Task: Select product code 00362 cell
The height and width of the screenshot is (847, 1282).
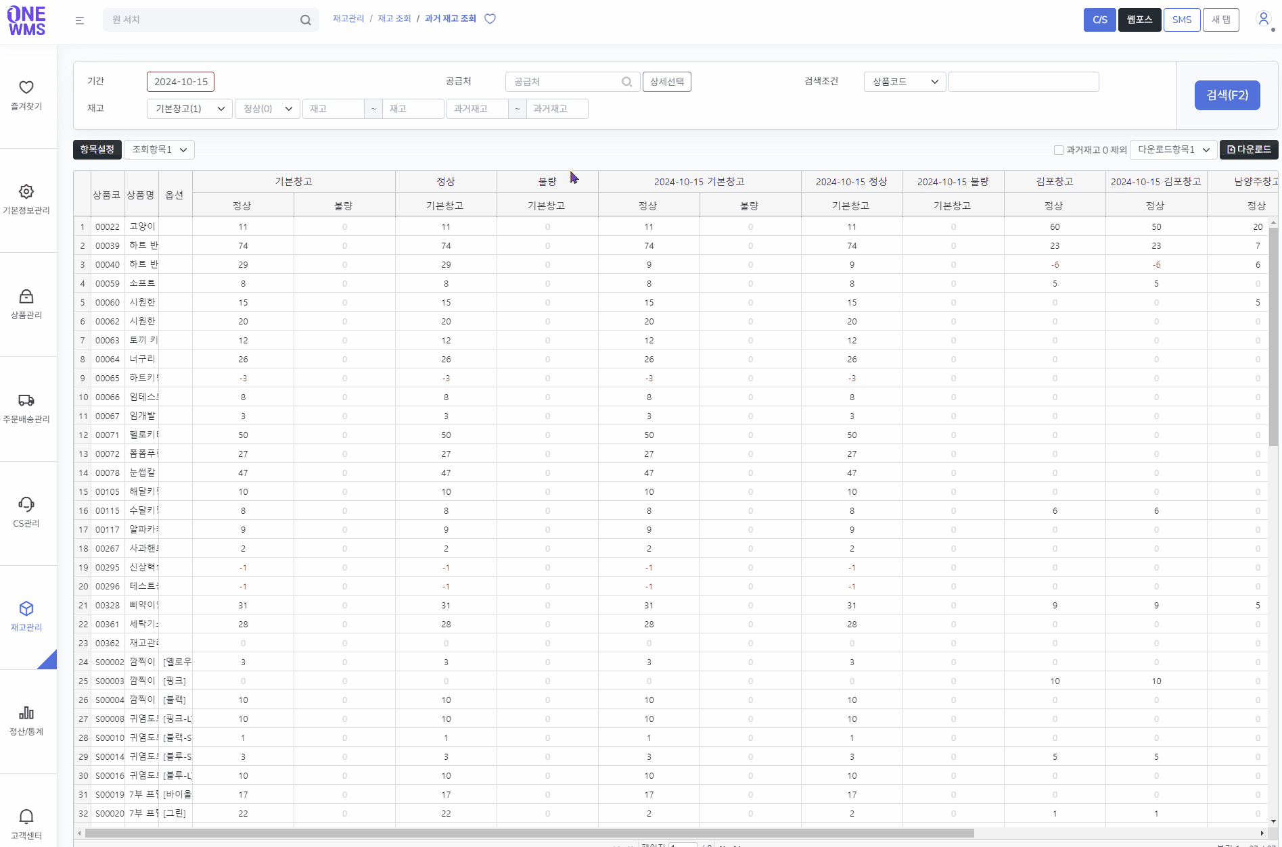Action: [x=108, y=644]
